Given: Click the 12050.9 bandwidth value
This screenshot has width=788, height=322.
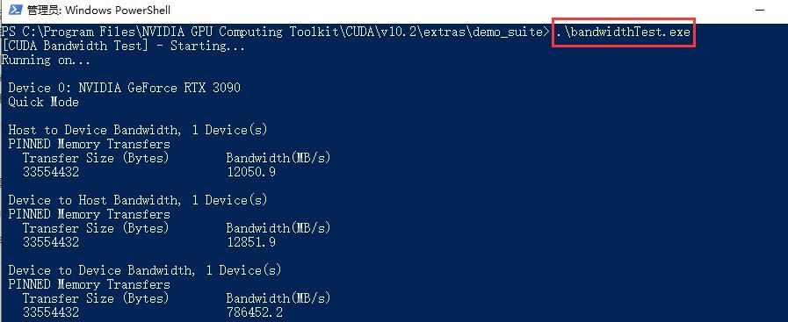Looking at the screenshot, I should pos(250,173).
